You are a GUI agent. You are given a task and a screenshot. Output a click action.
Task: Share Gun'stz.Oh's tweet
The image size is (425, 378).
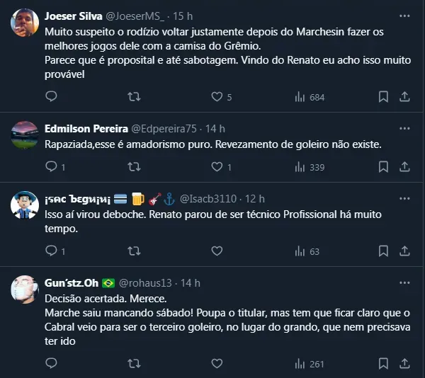pos(404,363)
